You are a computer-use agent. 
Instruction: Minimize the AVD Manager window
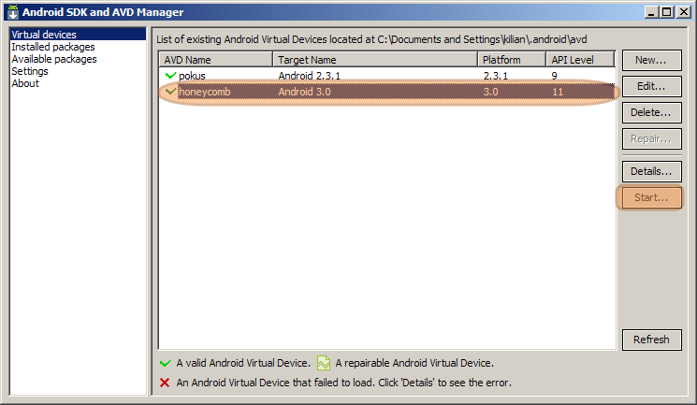tap(651, 12)
